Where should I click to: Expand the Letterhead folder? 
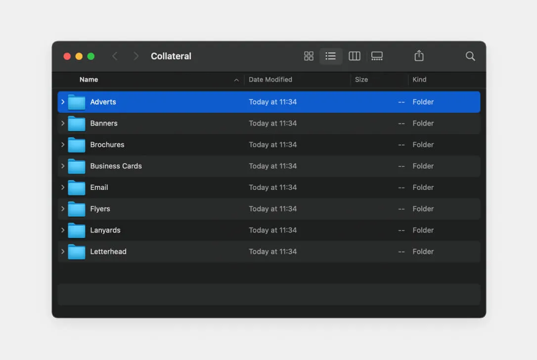(63, 251)
